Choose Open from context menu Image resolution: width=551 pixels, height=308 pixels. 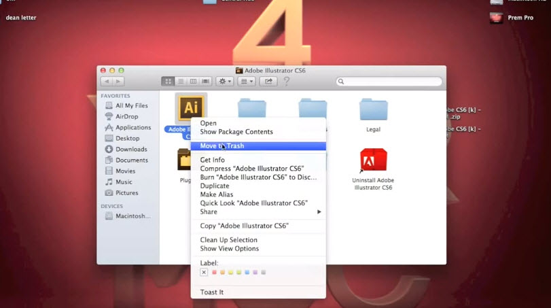(x=258, y=123)
